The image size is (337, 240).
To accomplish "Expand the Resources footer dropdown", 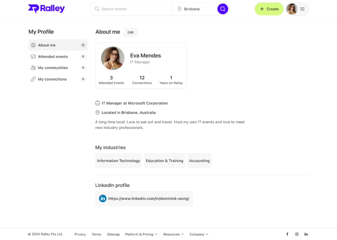I will [x=173, y=234].
